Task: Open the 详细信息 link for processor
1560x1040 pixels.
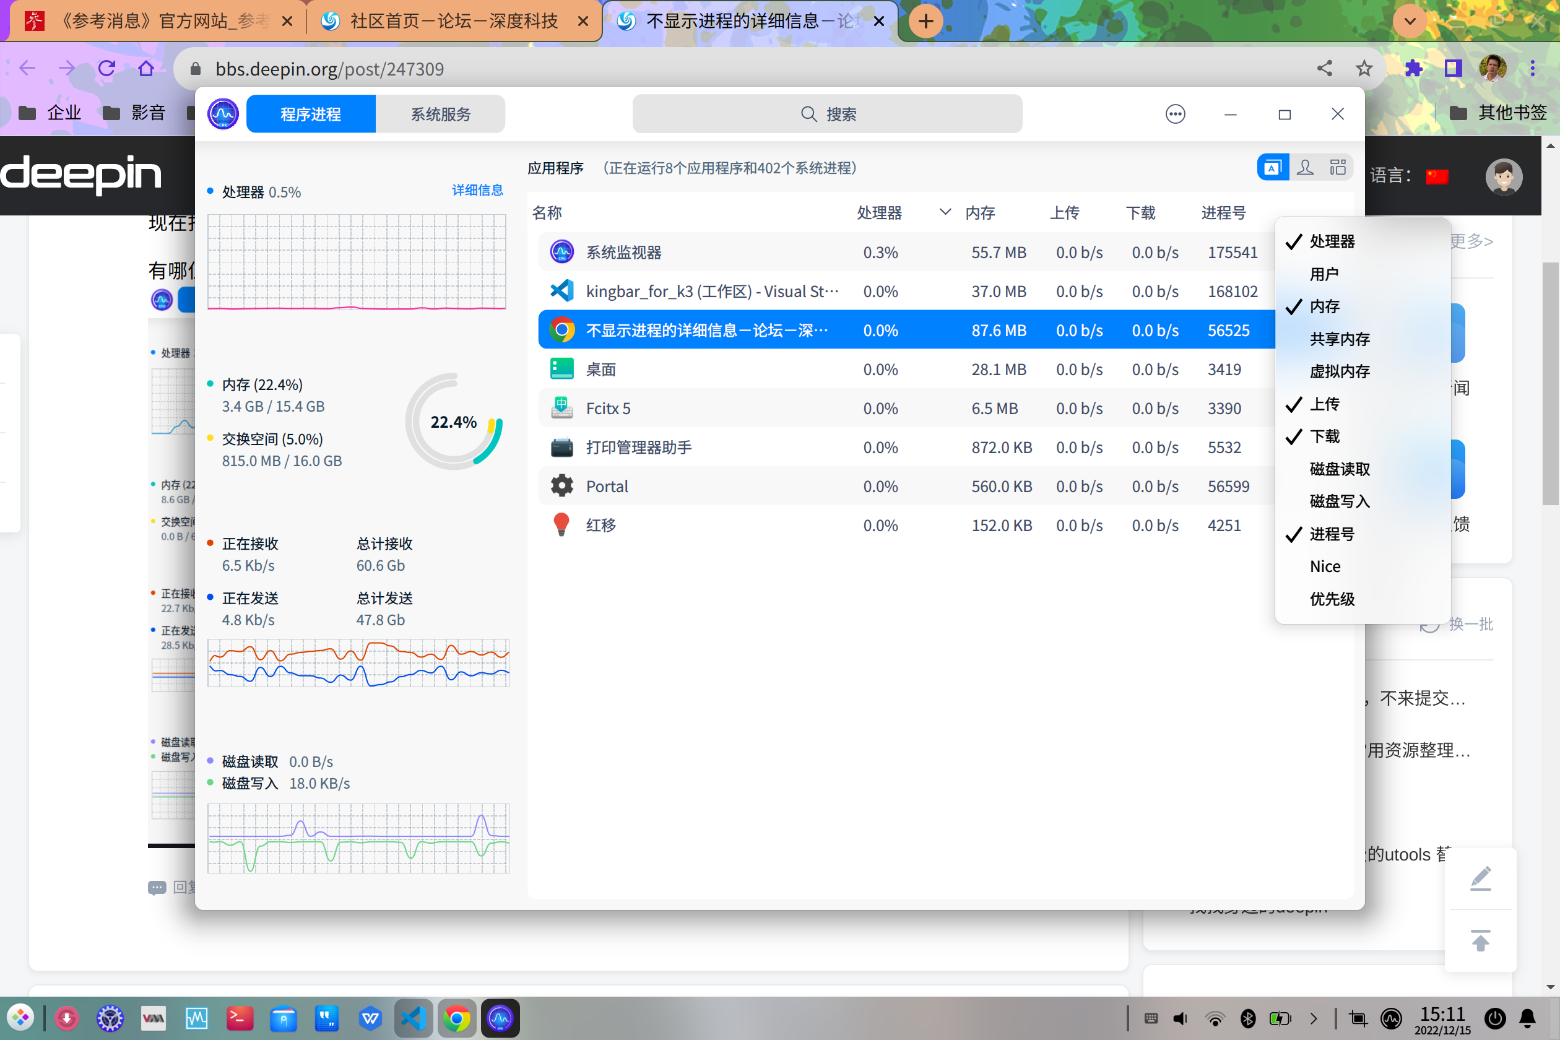Action: [x=477, y=191]
